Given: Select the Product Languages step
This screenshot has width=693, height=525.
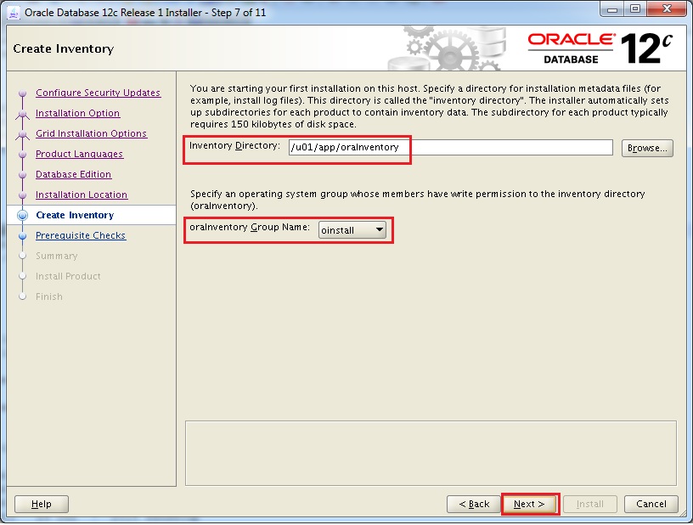Looking at the screenshot, I should (x=79, y=154).
